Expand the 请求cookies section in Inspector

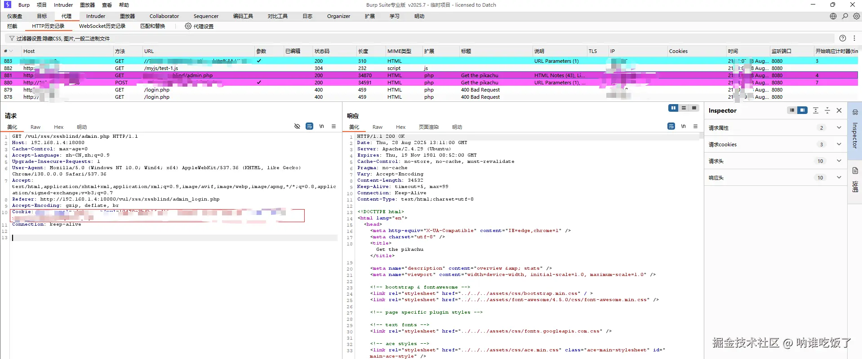(839, 144)
